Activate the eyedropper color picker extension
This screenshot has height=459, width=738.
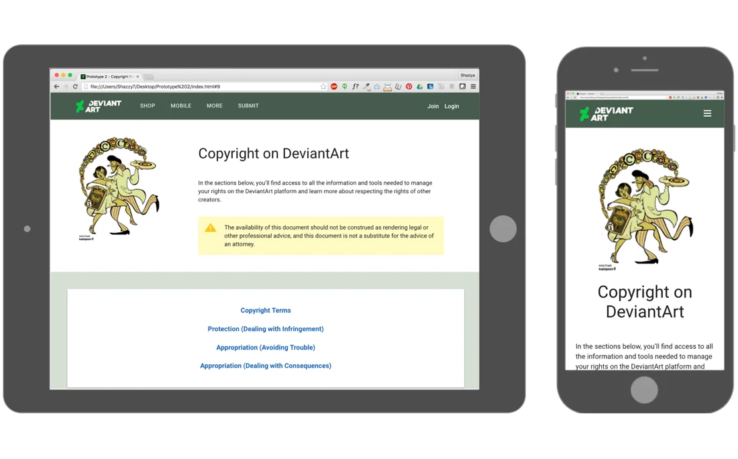coord(366,87)
